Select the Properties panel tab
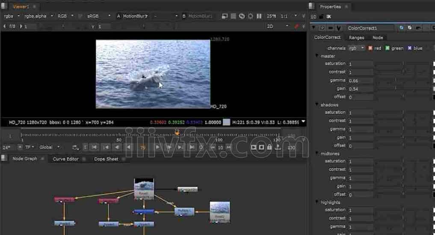Viewport: 435px width, 235px height. pyautogui.click(x=330, y=6)
